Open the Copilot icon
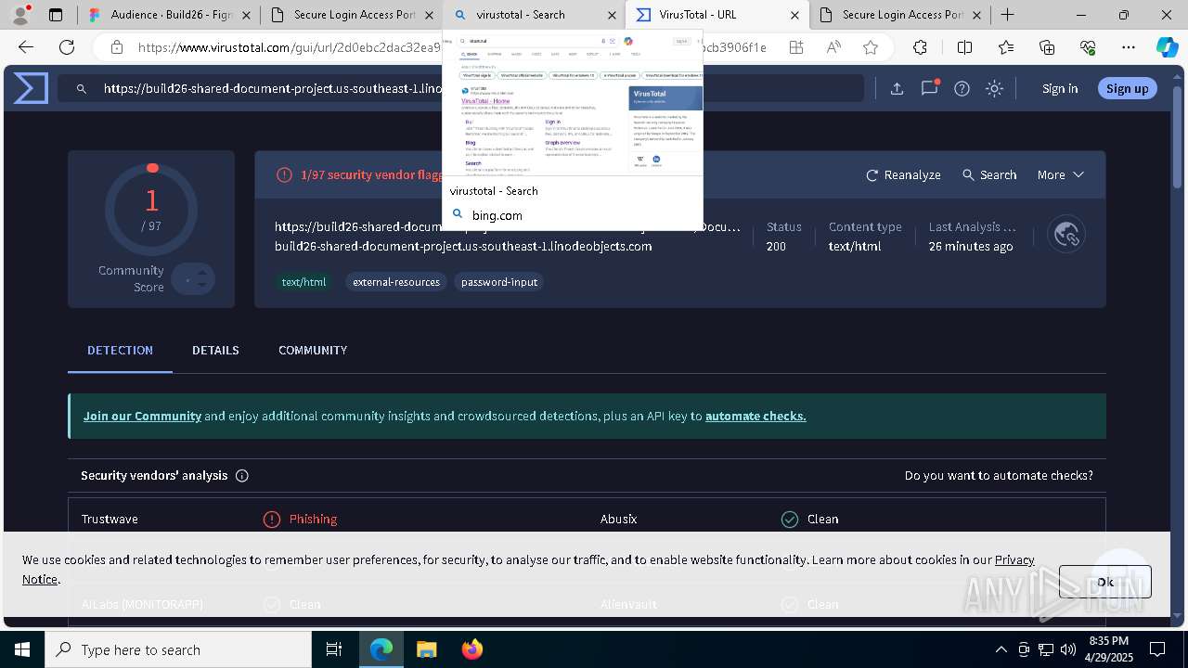The height and width of the screenshot is (668, 1188). [1167, 47]
